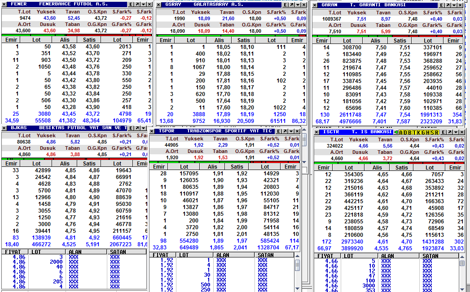This screenshot has width=470, height=292.
Task: Expand the dropdown arrow in GSRAY title bar
Action: tap(299, 4)
